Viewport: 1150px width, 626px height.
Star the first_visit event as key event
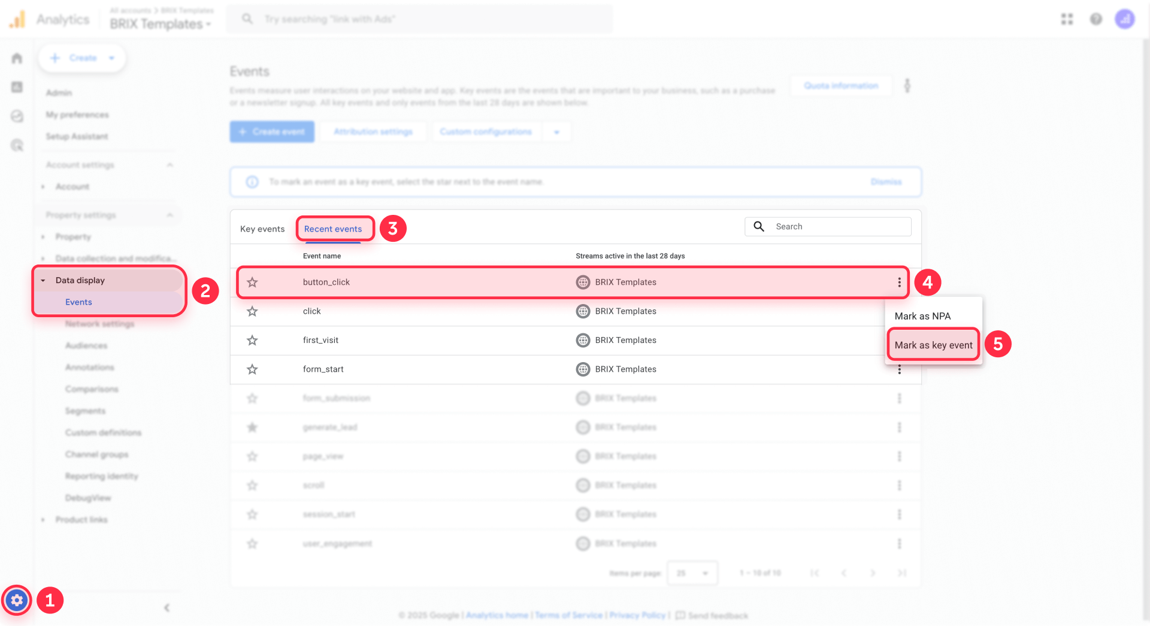[252, 340]
